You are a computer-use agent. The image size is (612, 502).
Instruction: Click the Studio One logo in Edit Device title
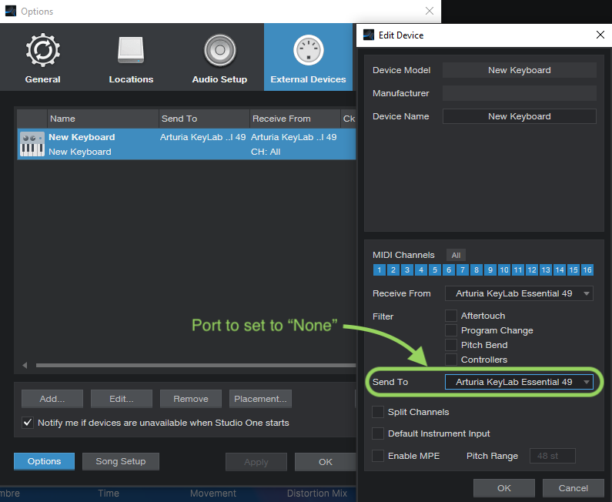tap(369, 35)
